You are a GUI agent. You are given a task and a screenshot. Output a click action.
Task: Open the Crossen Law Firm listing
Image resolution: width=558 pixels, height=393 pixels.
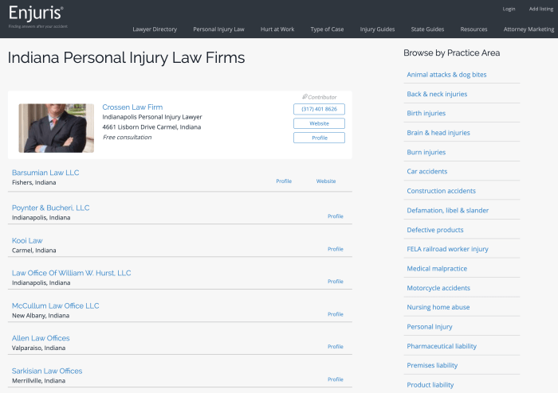132,107
